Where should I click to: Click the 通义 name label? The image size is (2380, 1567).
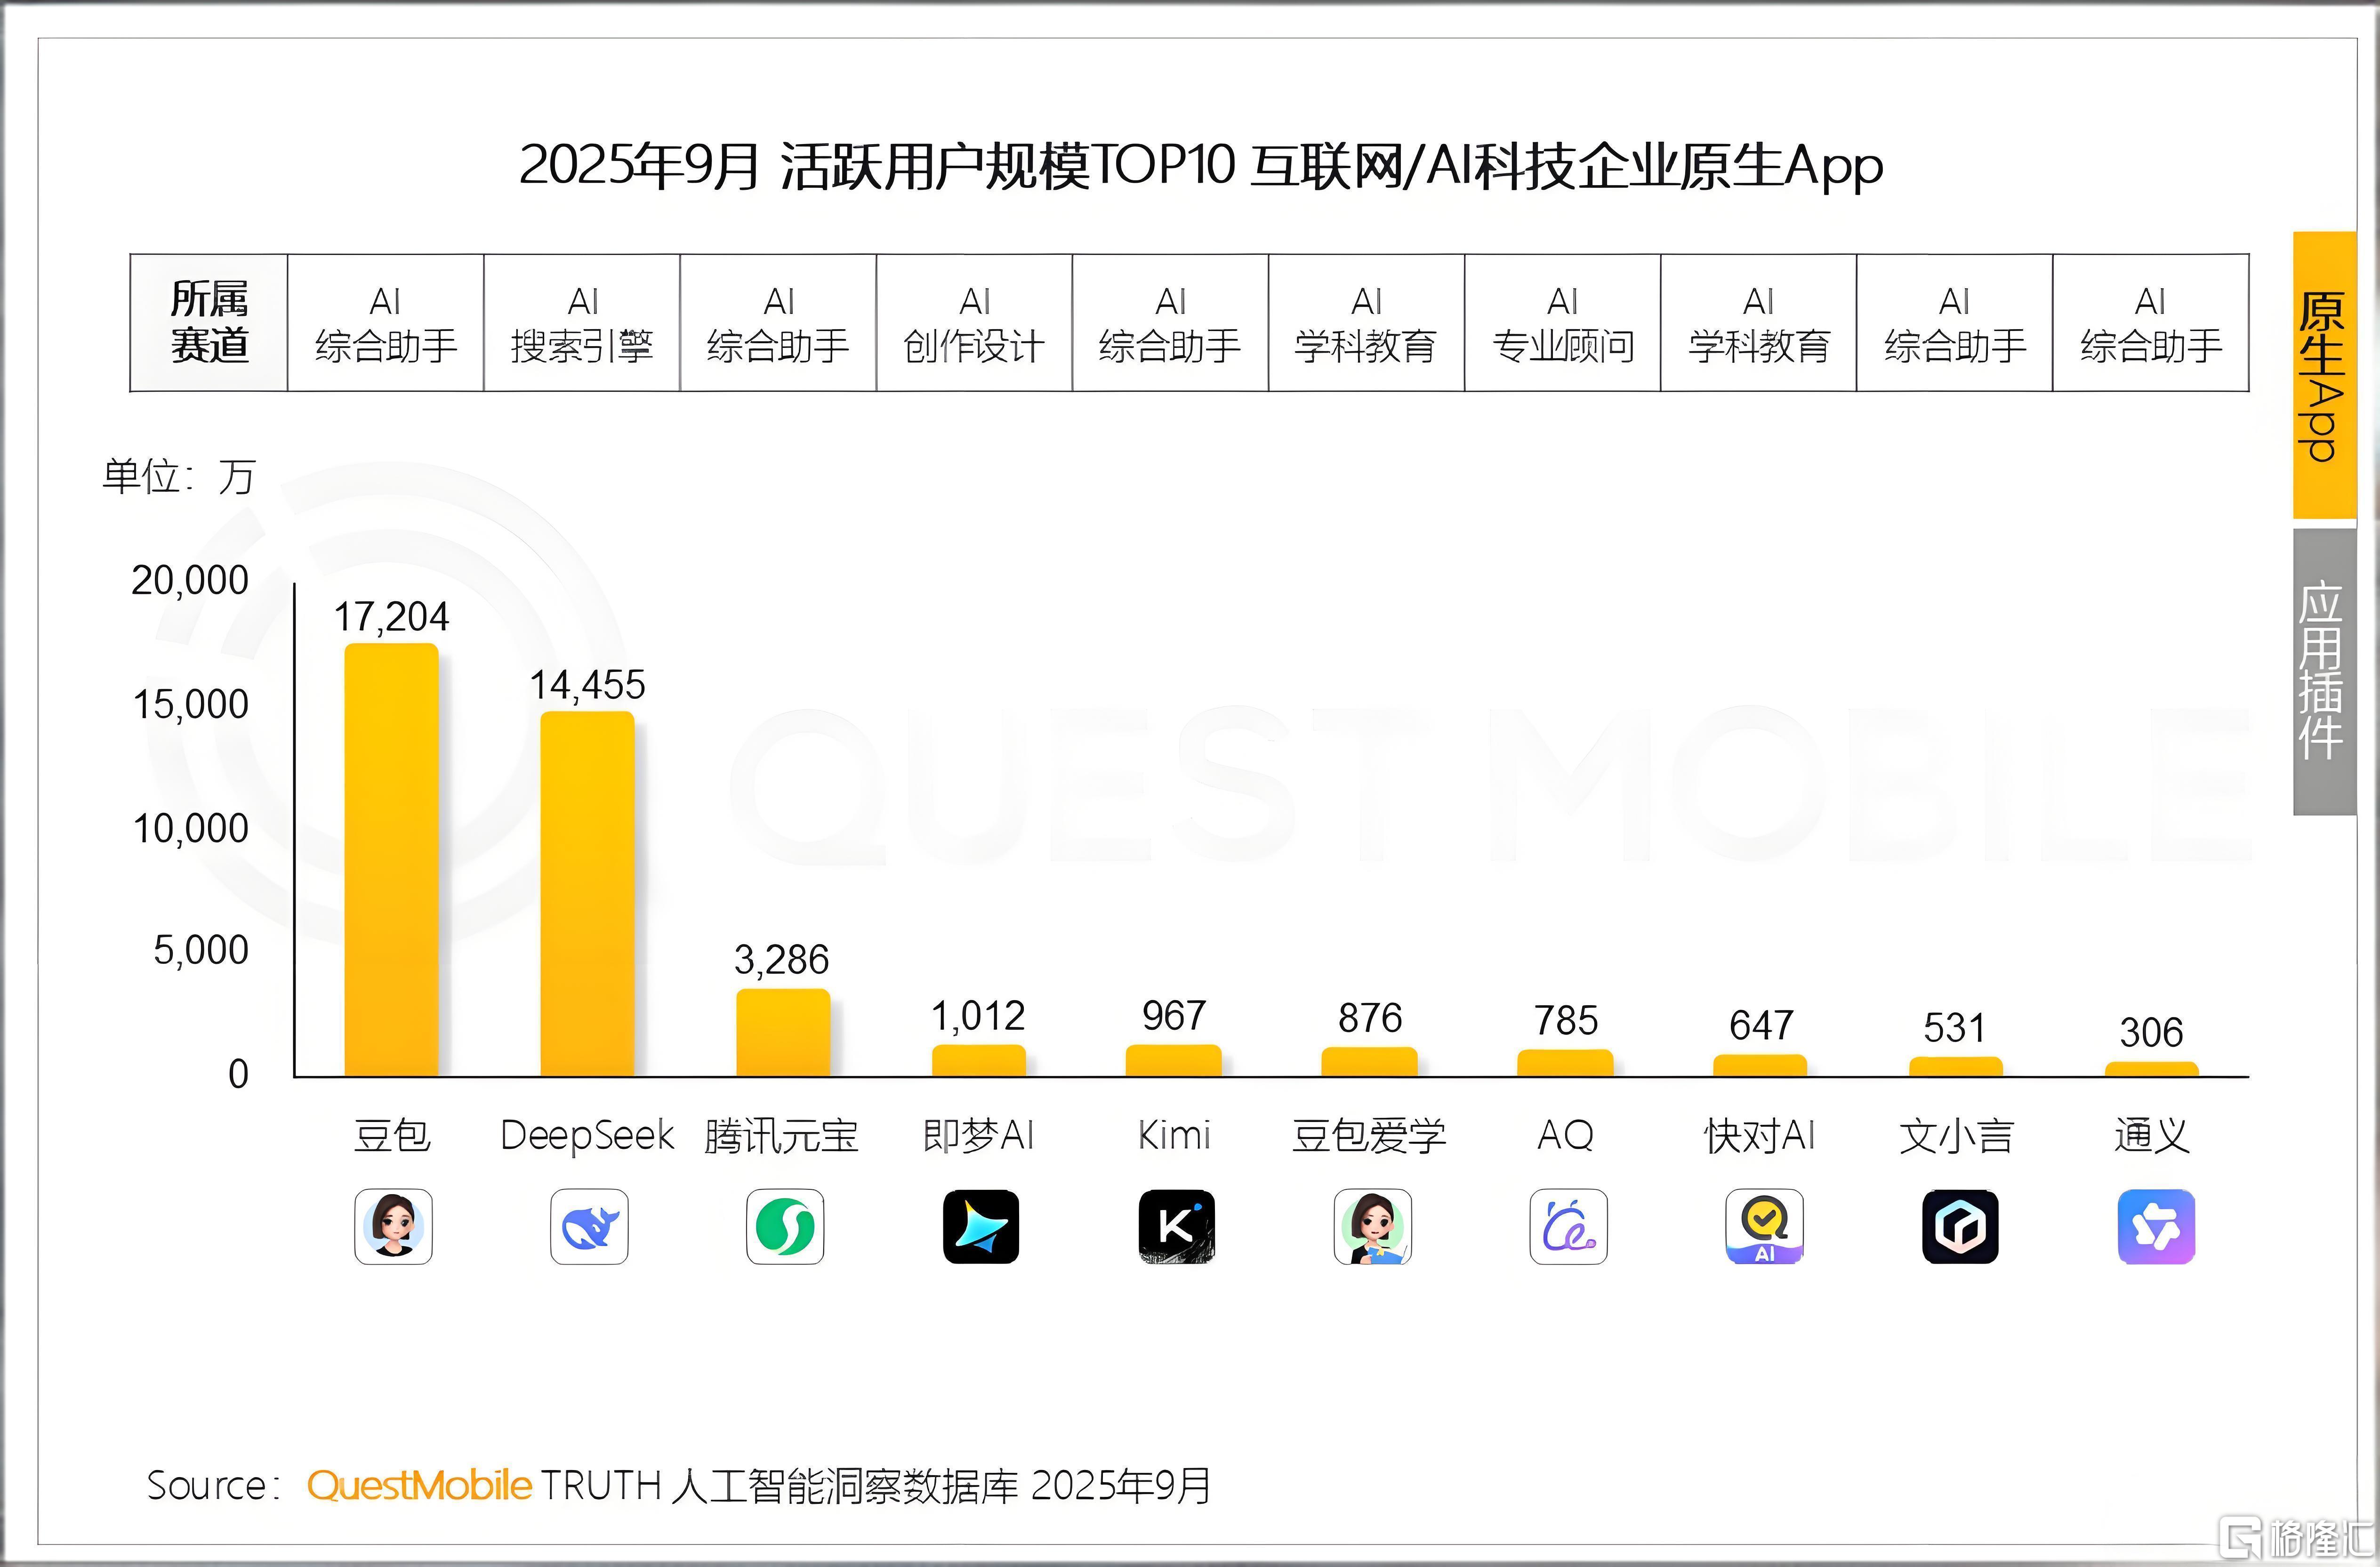(x=2152, y=1136)
